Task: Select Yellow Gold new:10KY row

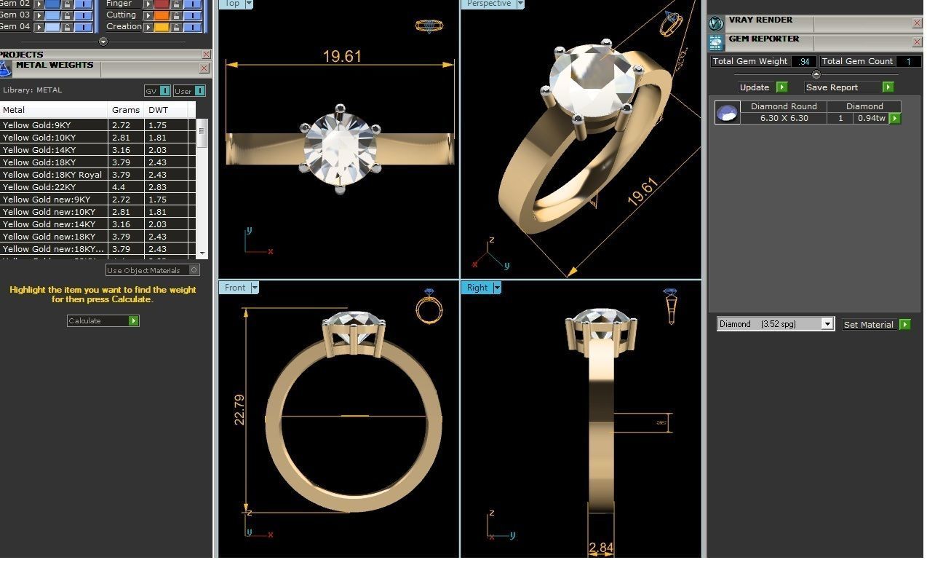Action: [x=98, y=212]
